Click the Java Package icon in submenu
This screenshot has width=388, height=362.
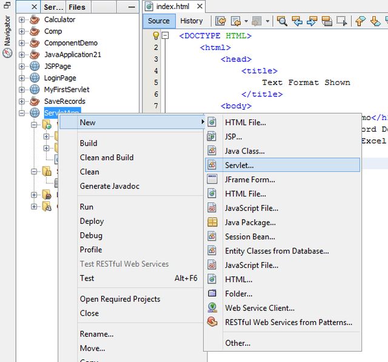(212, 222)
